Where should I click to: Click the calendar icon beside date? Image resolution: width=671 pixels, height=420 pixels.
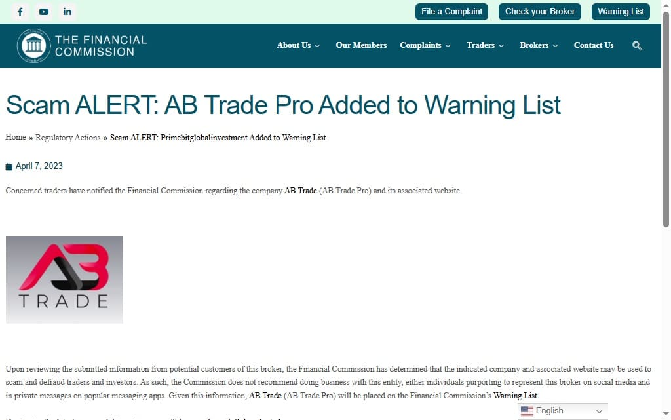tap(9, 166)
